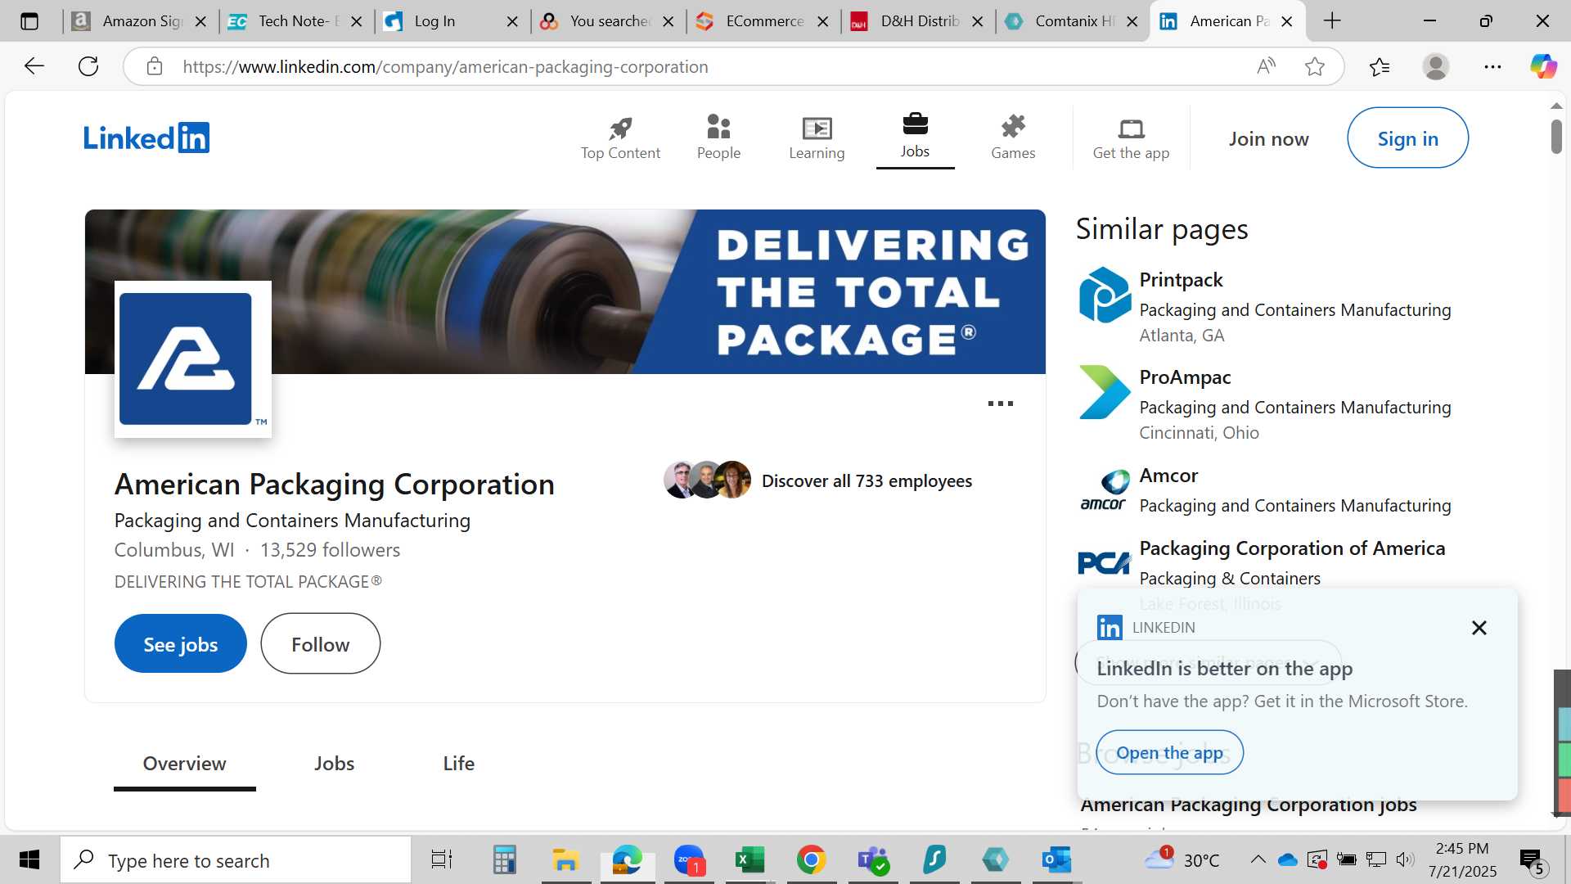Image resolution: width=1571 pixels, height=884 pixels.
Task: Open Task View on taskbar
Action: (442, 859)
